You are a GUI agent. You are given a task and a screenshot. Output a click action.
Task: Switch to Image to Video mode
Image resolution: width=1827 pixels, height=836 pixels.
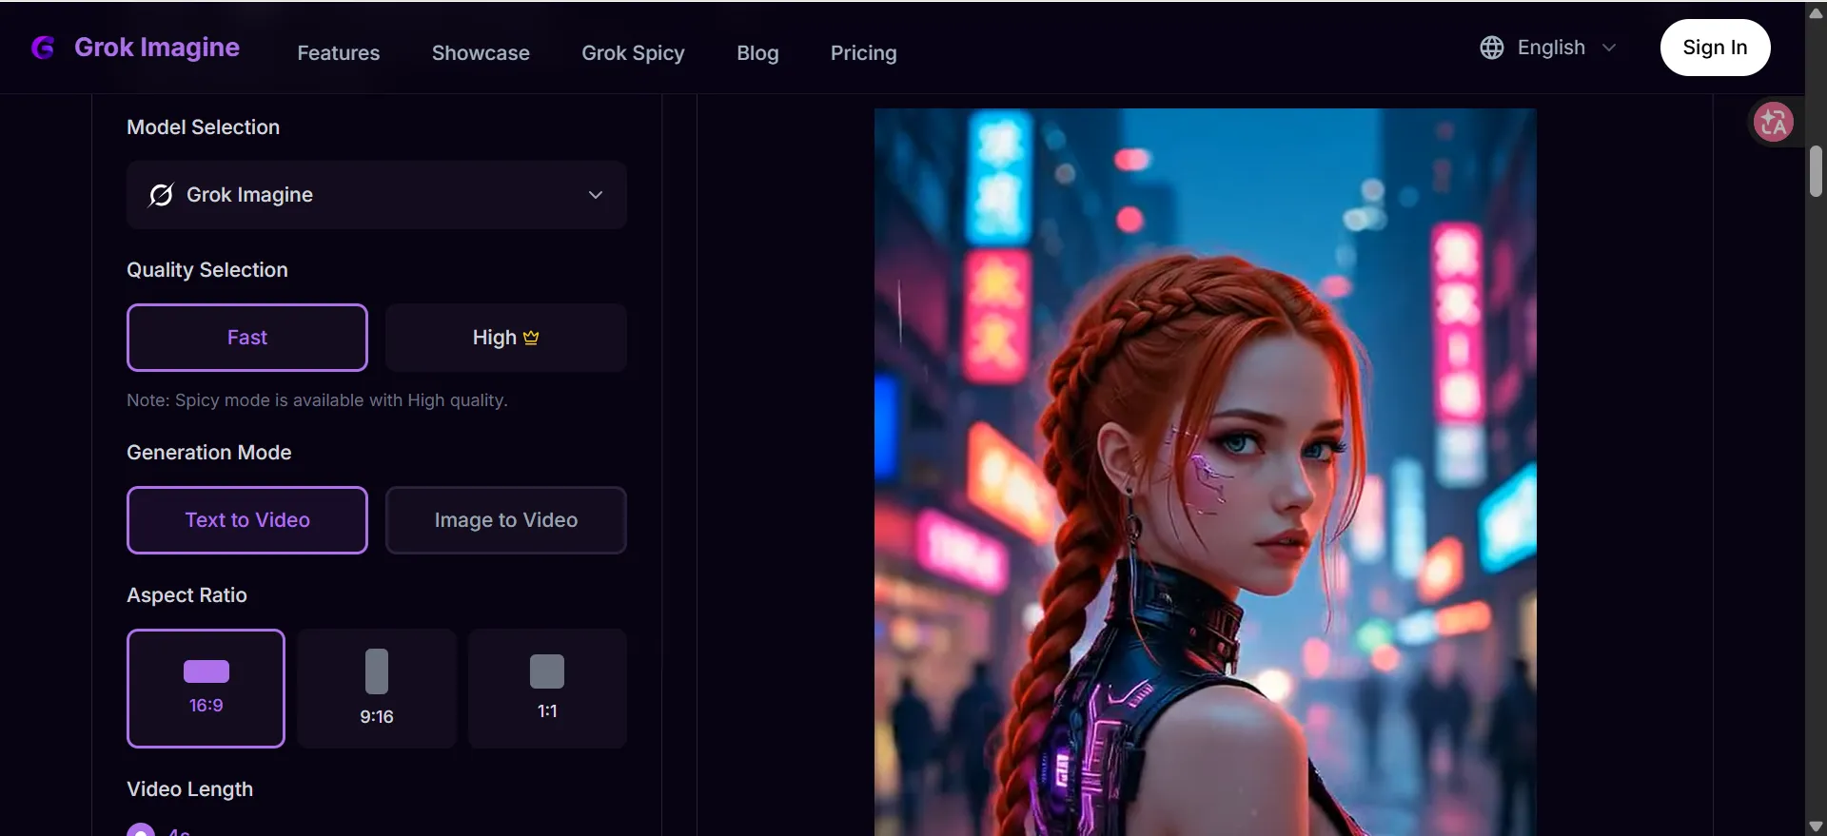505,520
